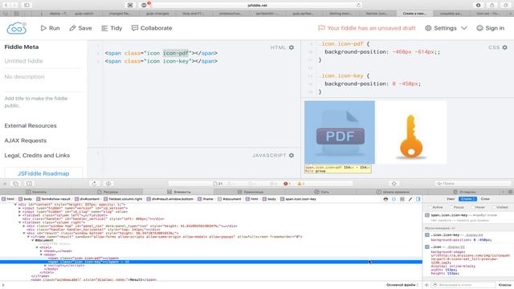Click inspector dock side icon

coord(29,184)
